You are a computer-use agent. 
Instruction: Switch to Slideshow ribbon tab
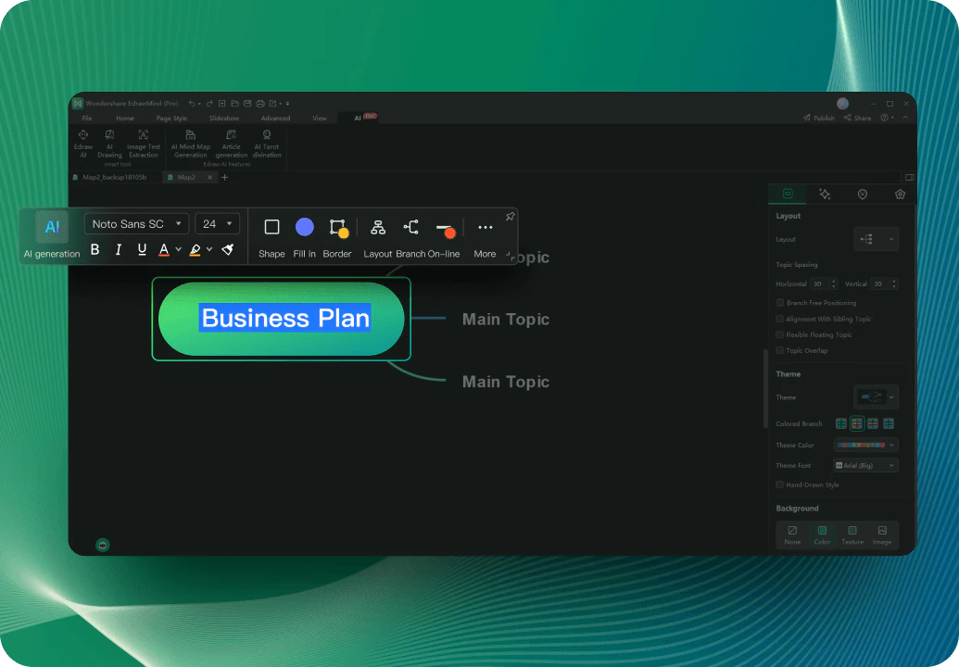click(224, 118)
